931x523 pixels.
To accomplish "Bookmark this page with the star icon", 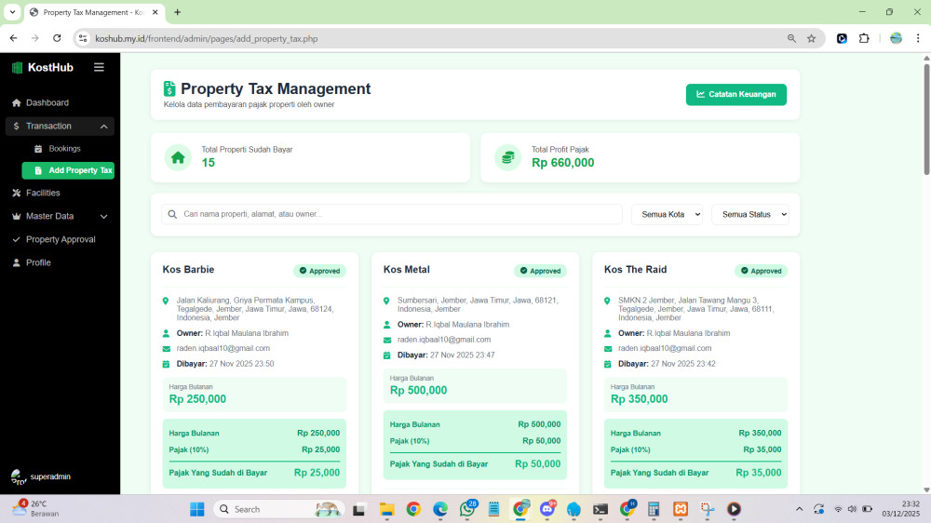I will [x=811, y=38].
